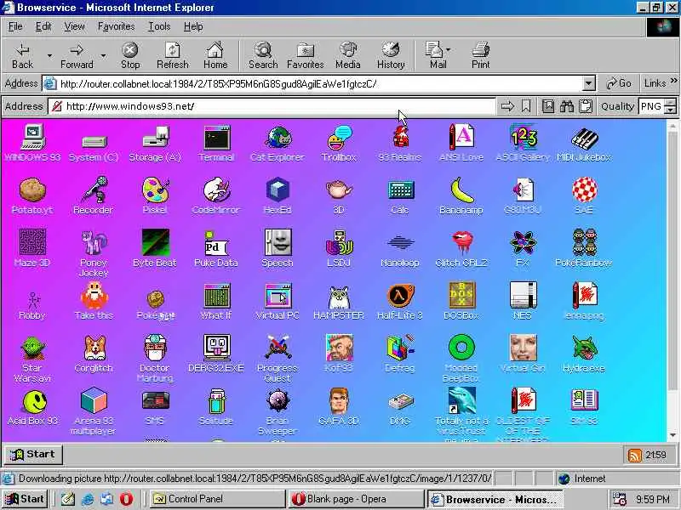Click the page vertical scrollbar down arrow
The height and width of the screenshot is (510, 681).
672,434
